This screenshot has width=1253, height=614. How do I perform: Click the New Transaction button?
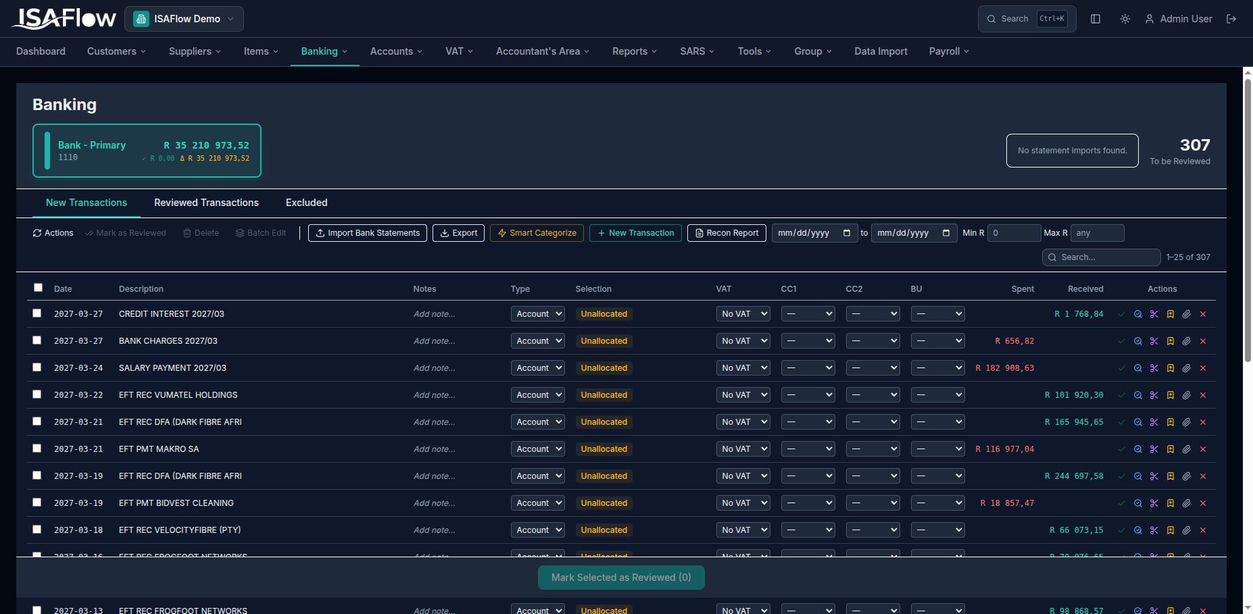[x=635, y=233]
